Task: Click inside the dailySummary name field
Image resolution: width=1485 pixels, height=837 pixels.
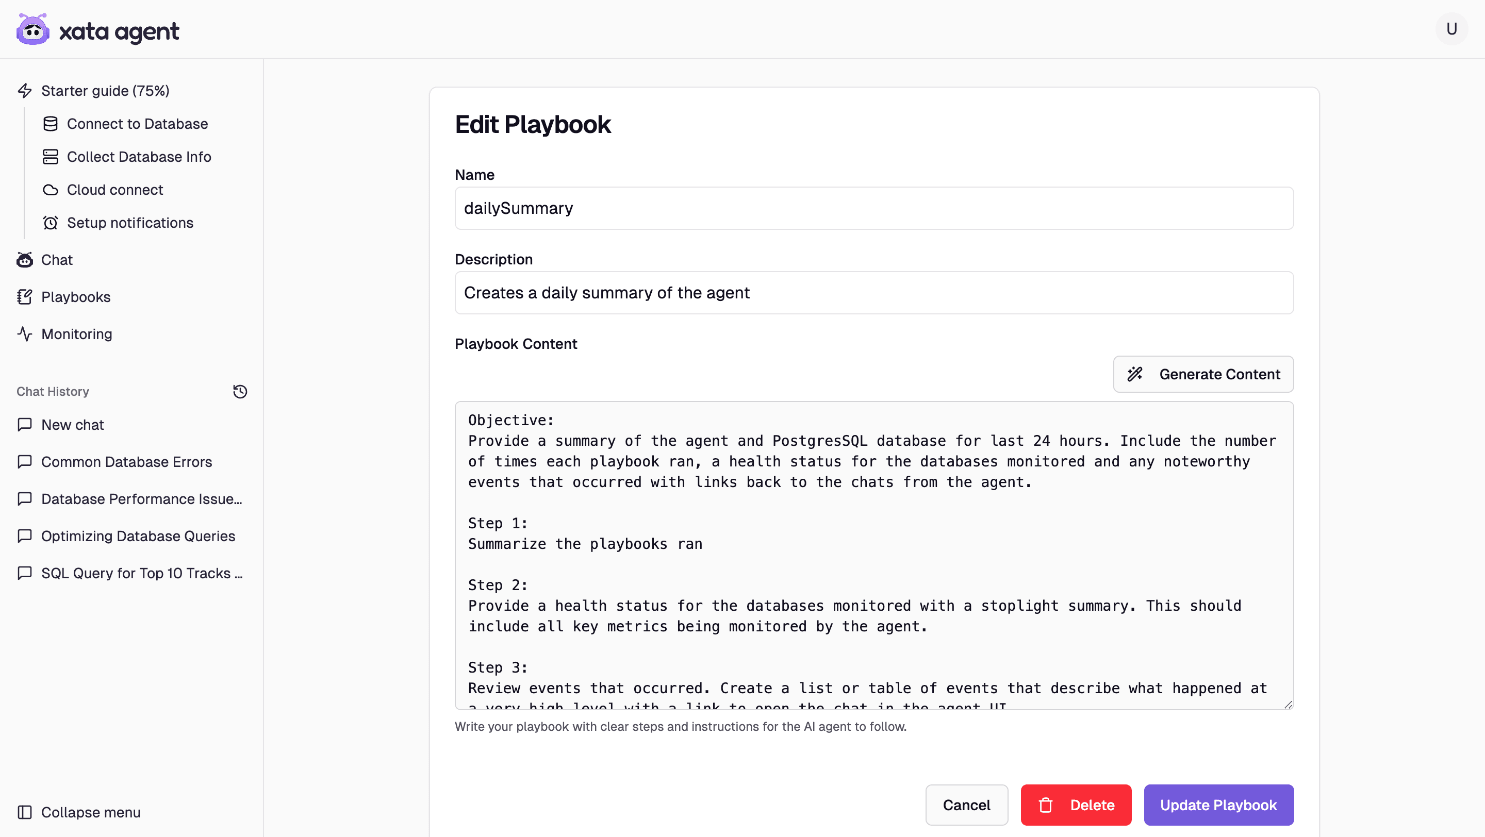Action: [874, 208]
